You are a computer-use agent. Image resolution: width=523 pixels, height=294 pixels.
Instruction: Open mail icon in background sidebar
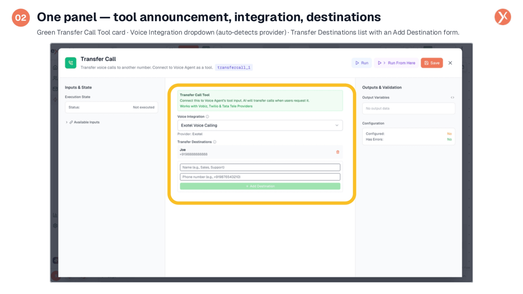click(55, 89)
